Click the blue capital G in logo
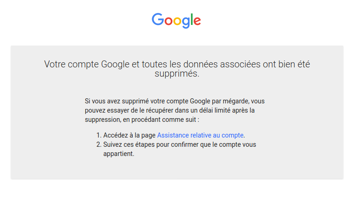Viewport: 362px width, 210px height. [158, 19]
